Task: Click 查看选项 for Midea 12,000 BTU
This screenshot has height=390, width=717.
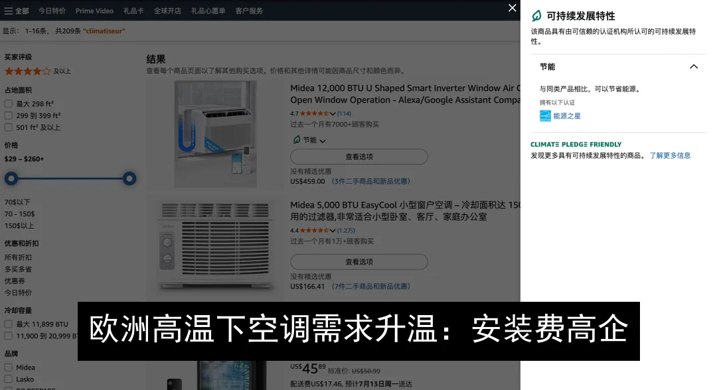Action: [359, 157]
